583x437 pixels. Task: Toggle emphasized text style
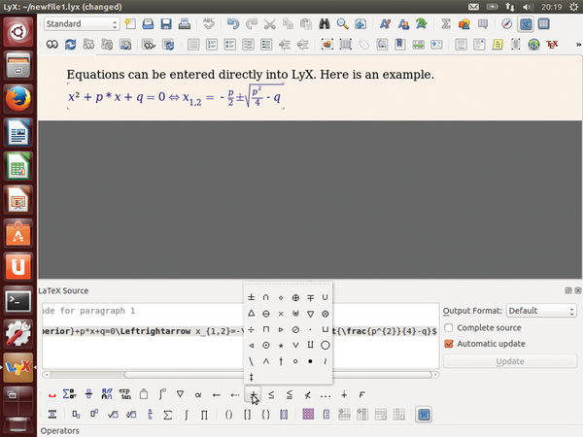[385, 24]
